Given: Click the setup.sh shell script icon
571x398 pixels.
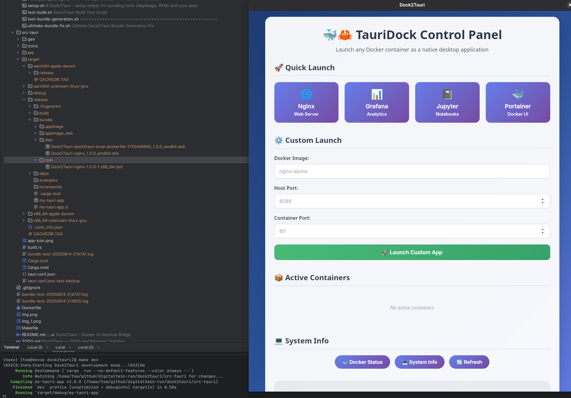Looking at the screenshot, I should [x=24, y=5].
